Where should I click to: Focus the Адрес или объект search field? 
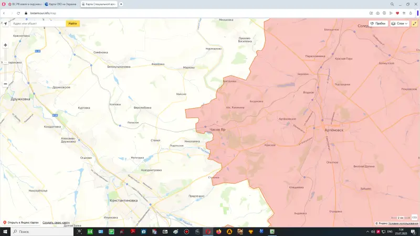click(x=38, y=24)
